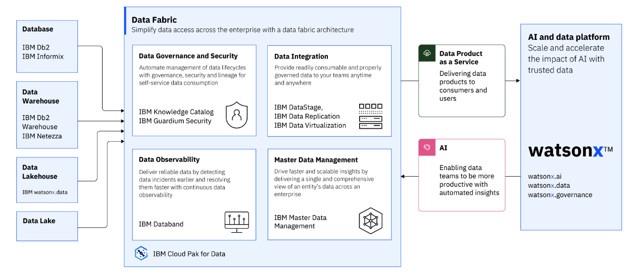Screen dimensions: 637x273
Task: Click watsonx.governance in platform list
Action: click(x=560, y=195)
